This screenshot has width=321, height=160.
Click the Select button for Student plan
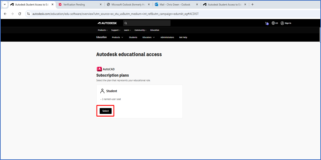pos(105,111)
